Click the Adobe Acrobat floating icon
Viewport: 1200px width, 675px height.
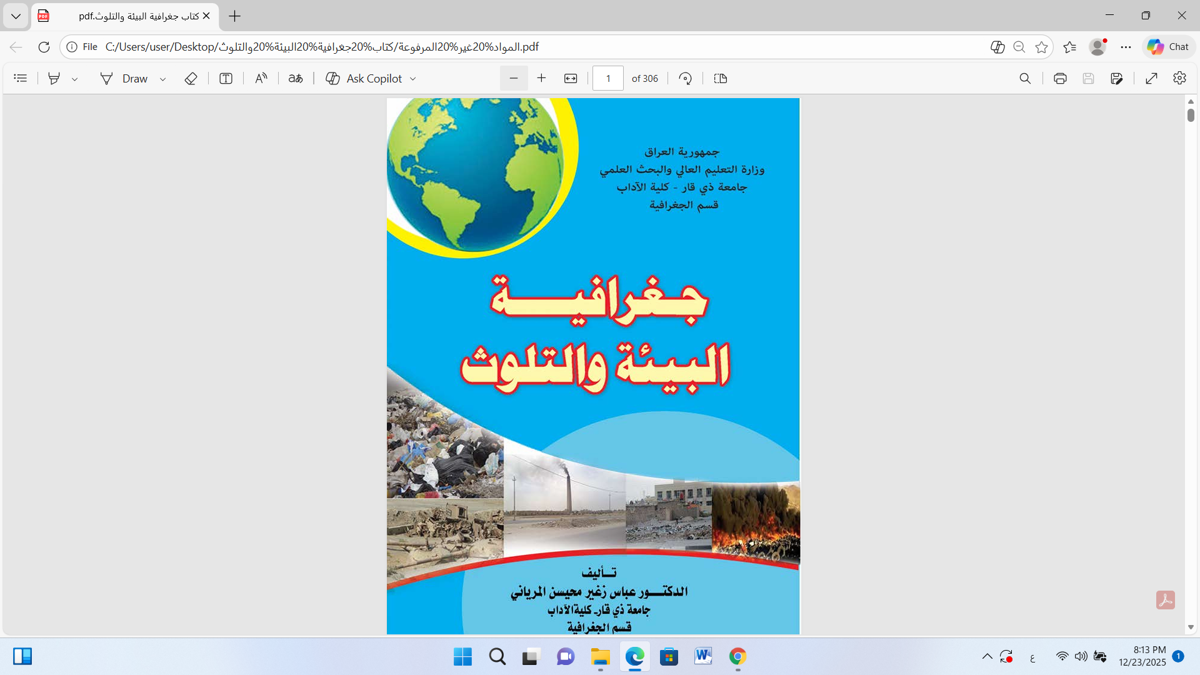1166,600
